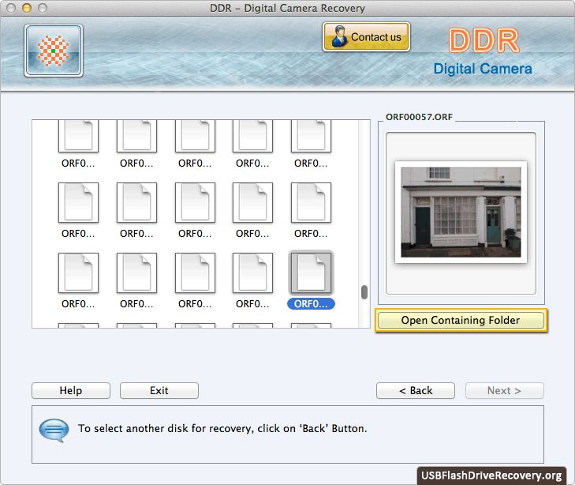575x485 pixels.
Task: Open the USBFlashDriveRecovery.org watermark link
Action: [x=491, y=475]
